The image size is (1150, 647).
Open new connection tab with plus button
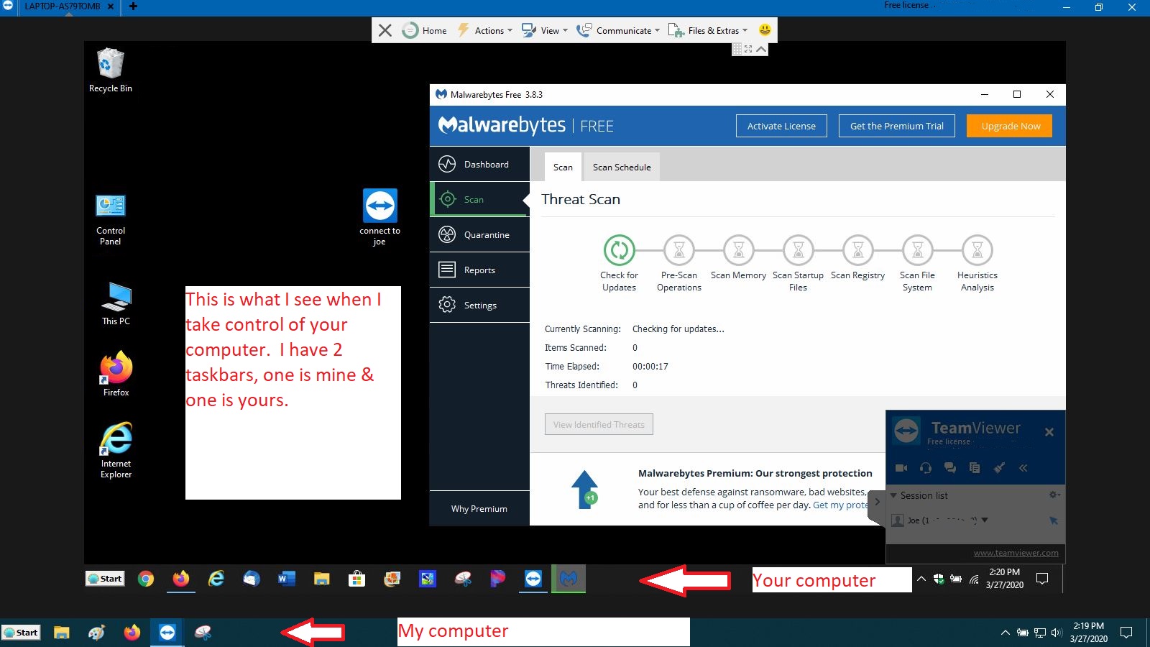pyautogui.click(x=133, y=6)
